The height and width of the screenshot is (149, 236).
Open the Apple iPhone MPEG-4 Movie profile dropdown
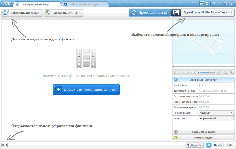coord(208,13)
